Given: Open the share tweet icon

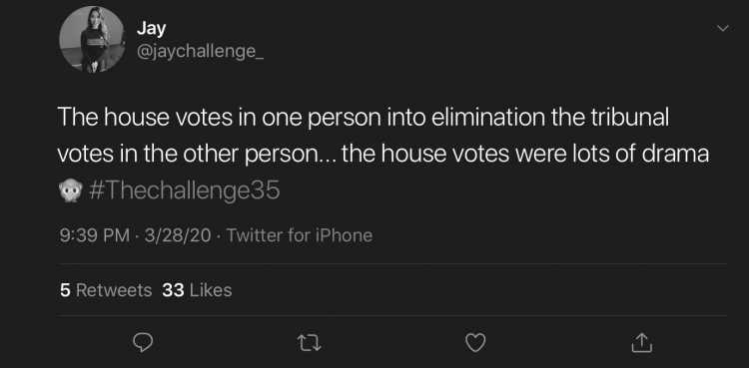Looking at the screenshot, I should [x=641, y=342].
